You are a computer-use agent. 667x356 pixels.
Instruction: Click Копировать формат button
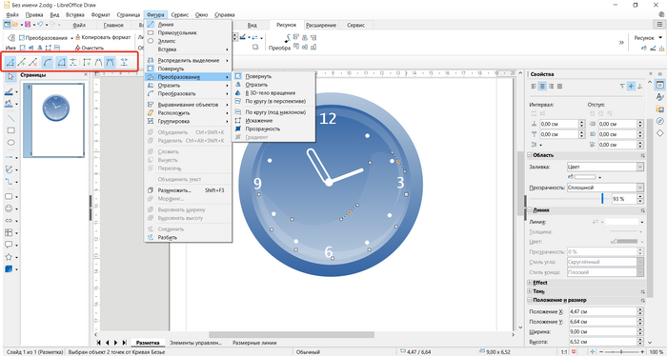click(x=103, y=37)
